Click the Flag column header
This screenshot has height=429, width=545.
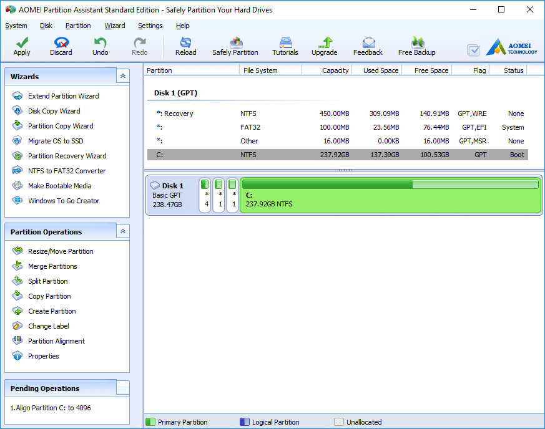coord(471,70)
